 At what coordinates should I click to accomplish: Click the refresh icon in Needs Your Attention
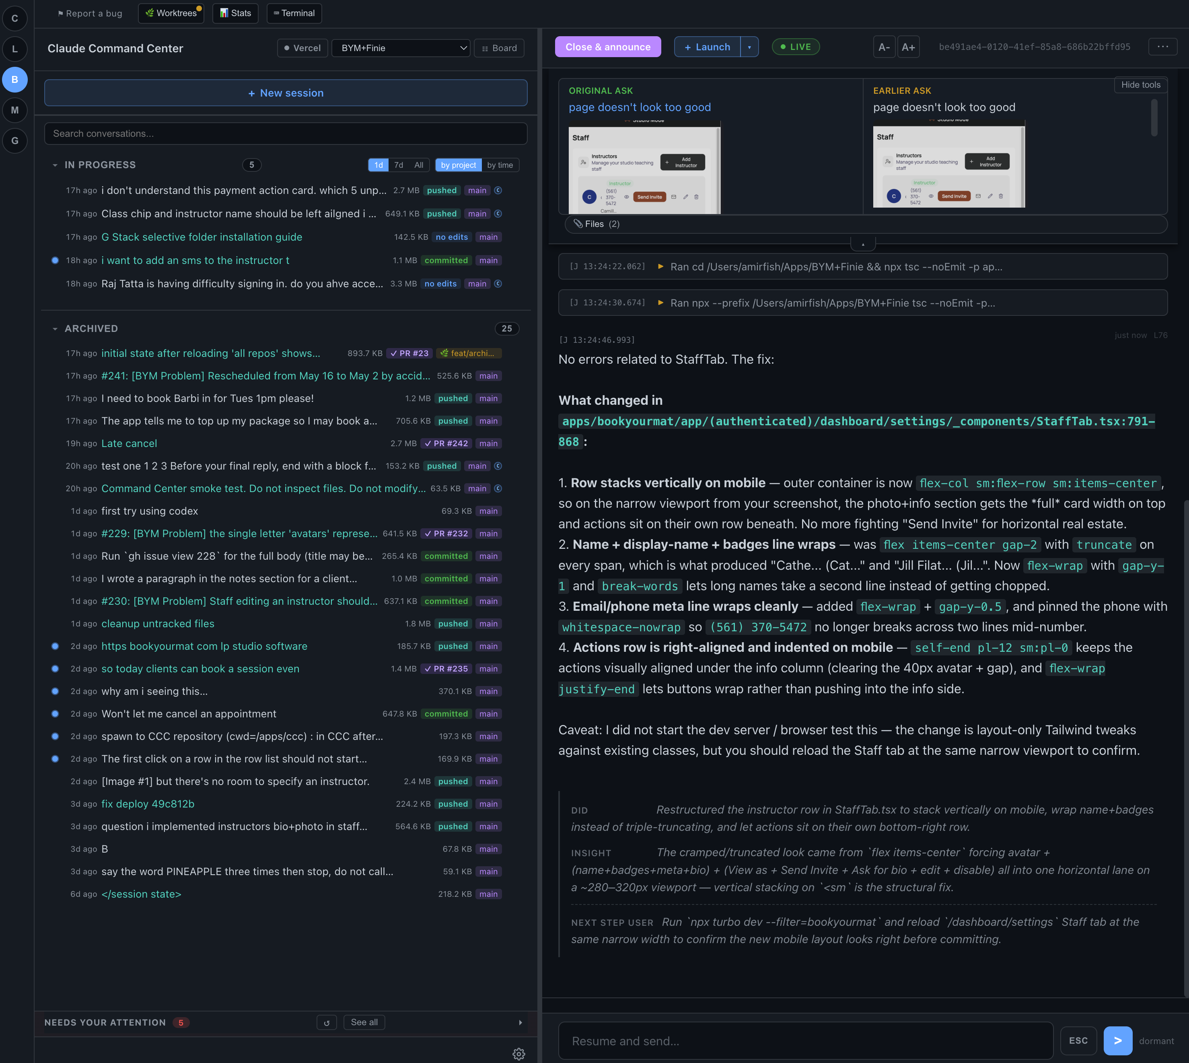[327, 1022]
